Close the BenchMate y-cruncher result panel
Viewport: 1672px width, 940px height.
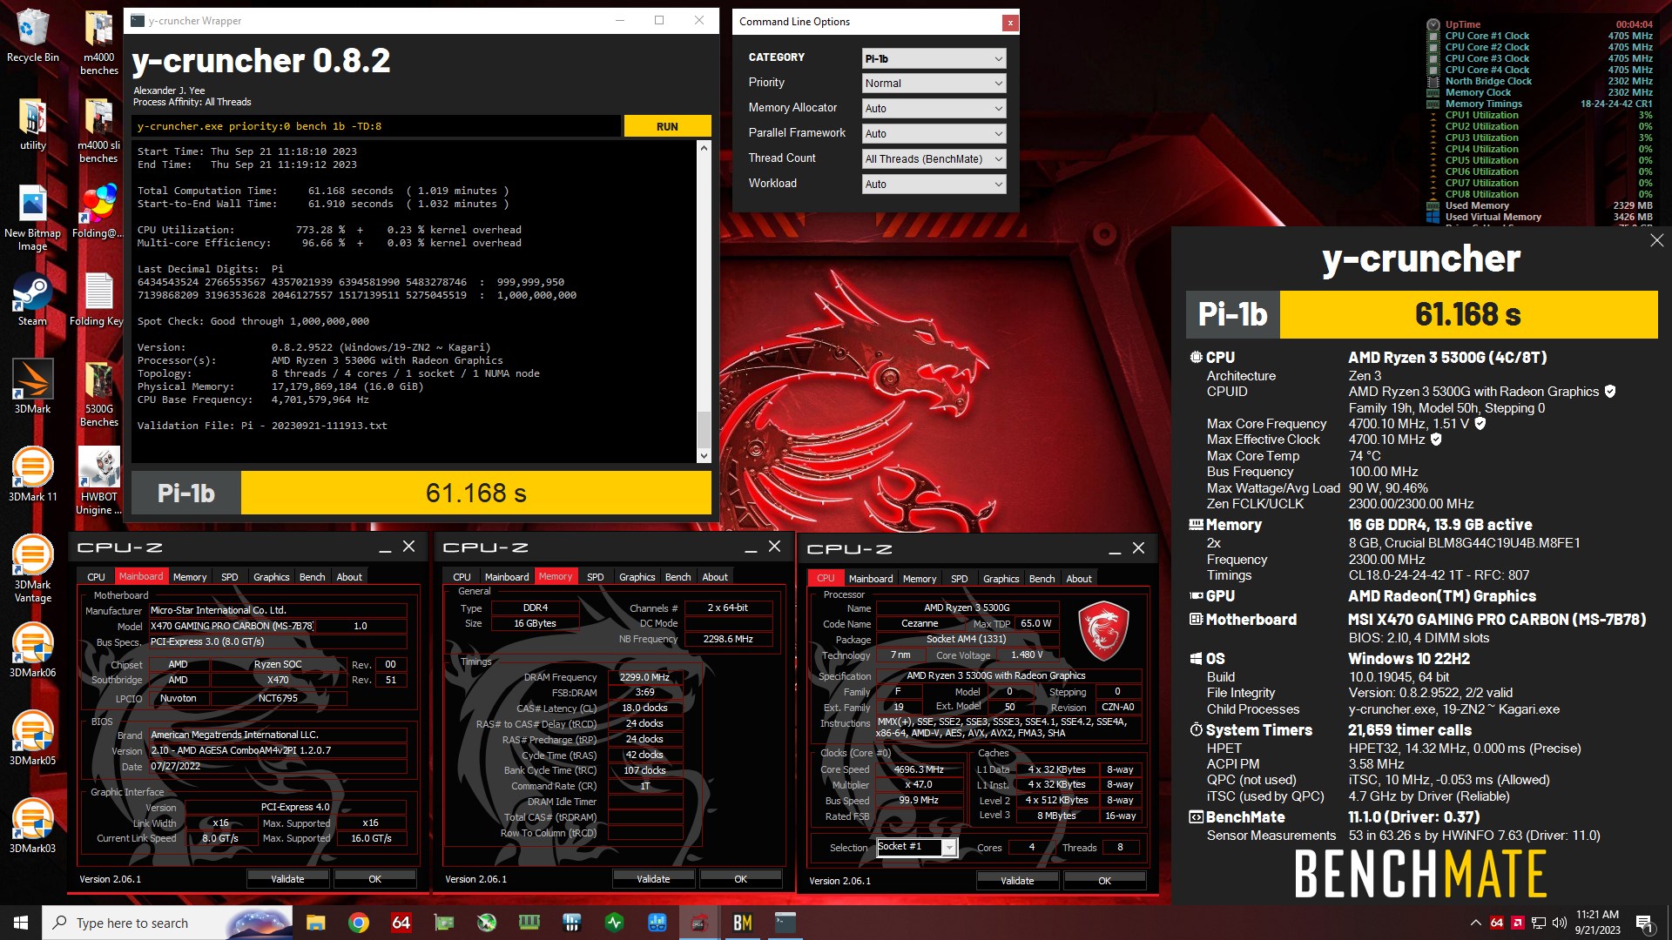pos(1656,240)
